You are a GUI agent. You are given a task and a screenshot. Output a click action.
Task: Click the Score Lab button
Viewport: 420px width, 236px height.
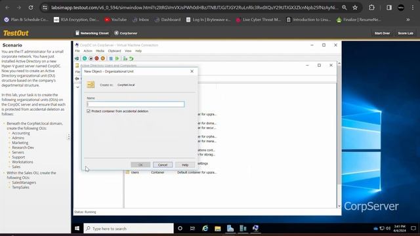[406, 33]
